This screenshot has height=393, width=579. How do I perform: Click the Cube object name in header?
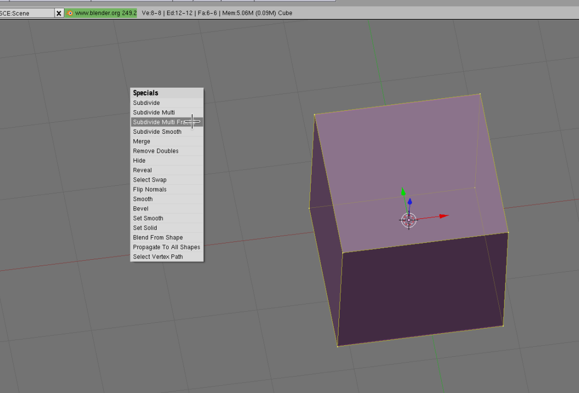[x=285, y=13]
